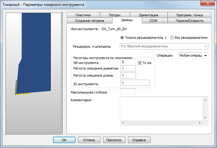Expand the Операции dropdown list
Image resolution: width=217 pixels, height=148 pixels.
coord(193,56)
